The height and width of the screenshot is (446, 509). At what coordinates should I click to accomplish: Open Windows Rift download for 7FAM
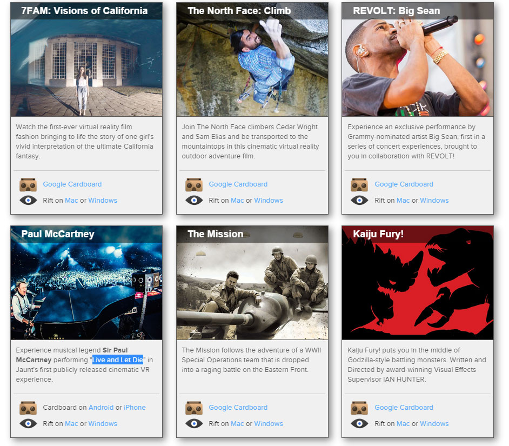point(103,201)
